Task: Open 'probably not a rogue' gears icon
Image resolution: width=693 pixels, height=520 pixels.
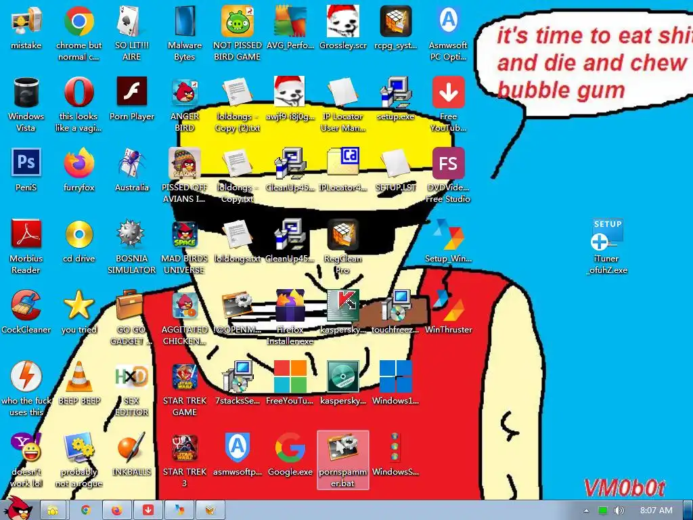Action: coord(79,448)
